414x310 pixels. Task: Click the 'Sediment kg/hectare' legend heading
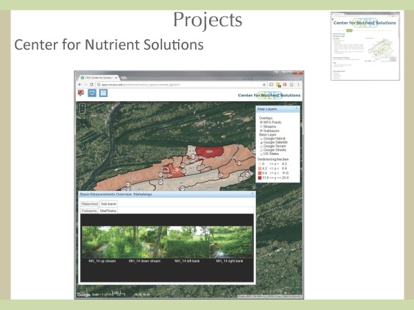(x=273, y=159)
